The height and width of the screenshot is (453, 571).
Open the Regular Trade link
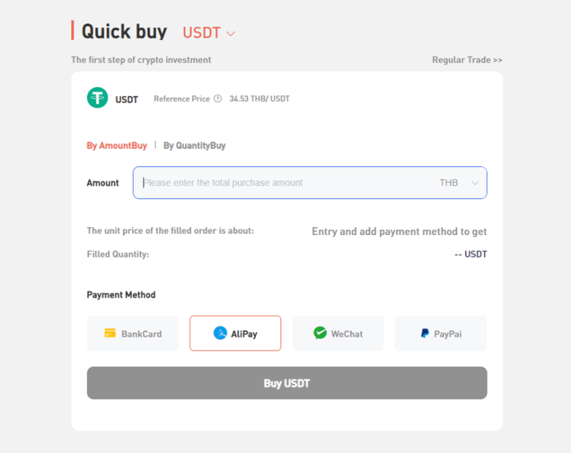click(467, 60)
